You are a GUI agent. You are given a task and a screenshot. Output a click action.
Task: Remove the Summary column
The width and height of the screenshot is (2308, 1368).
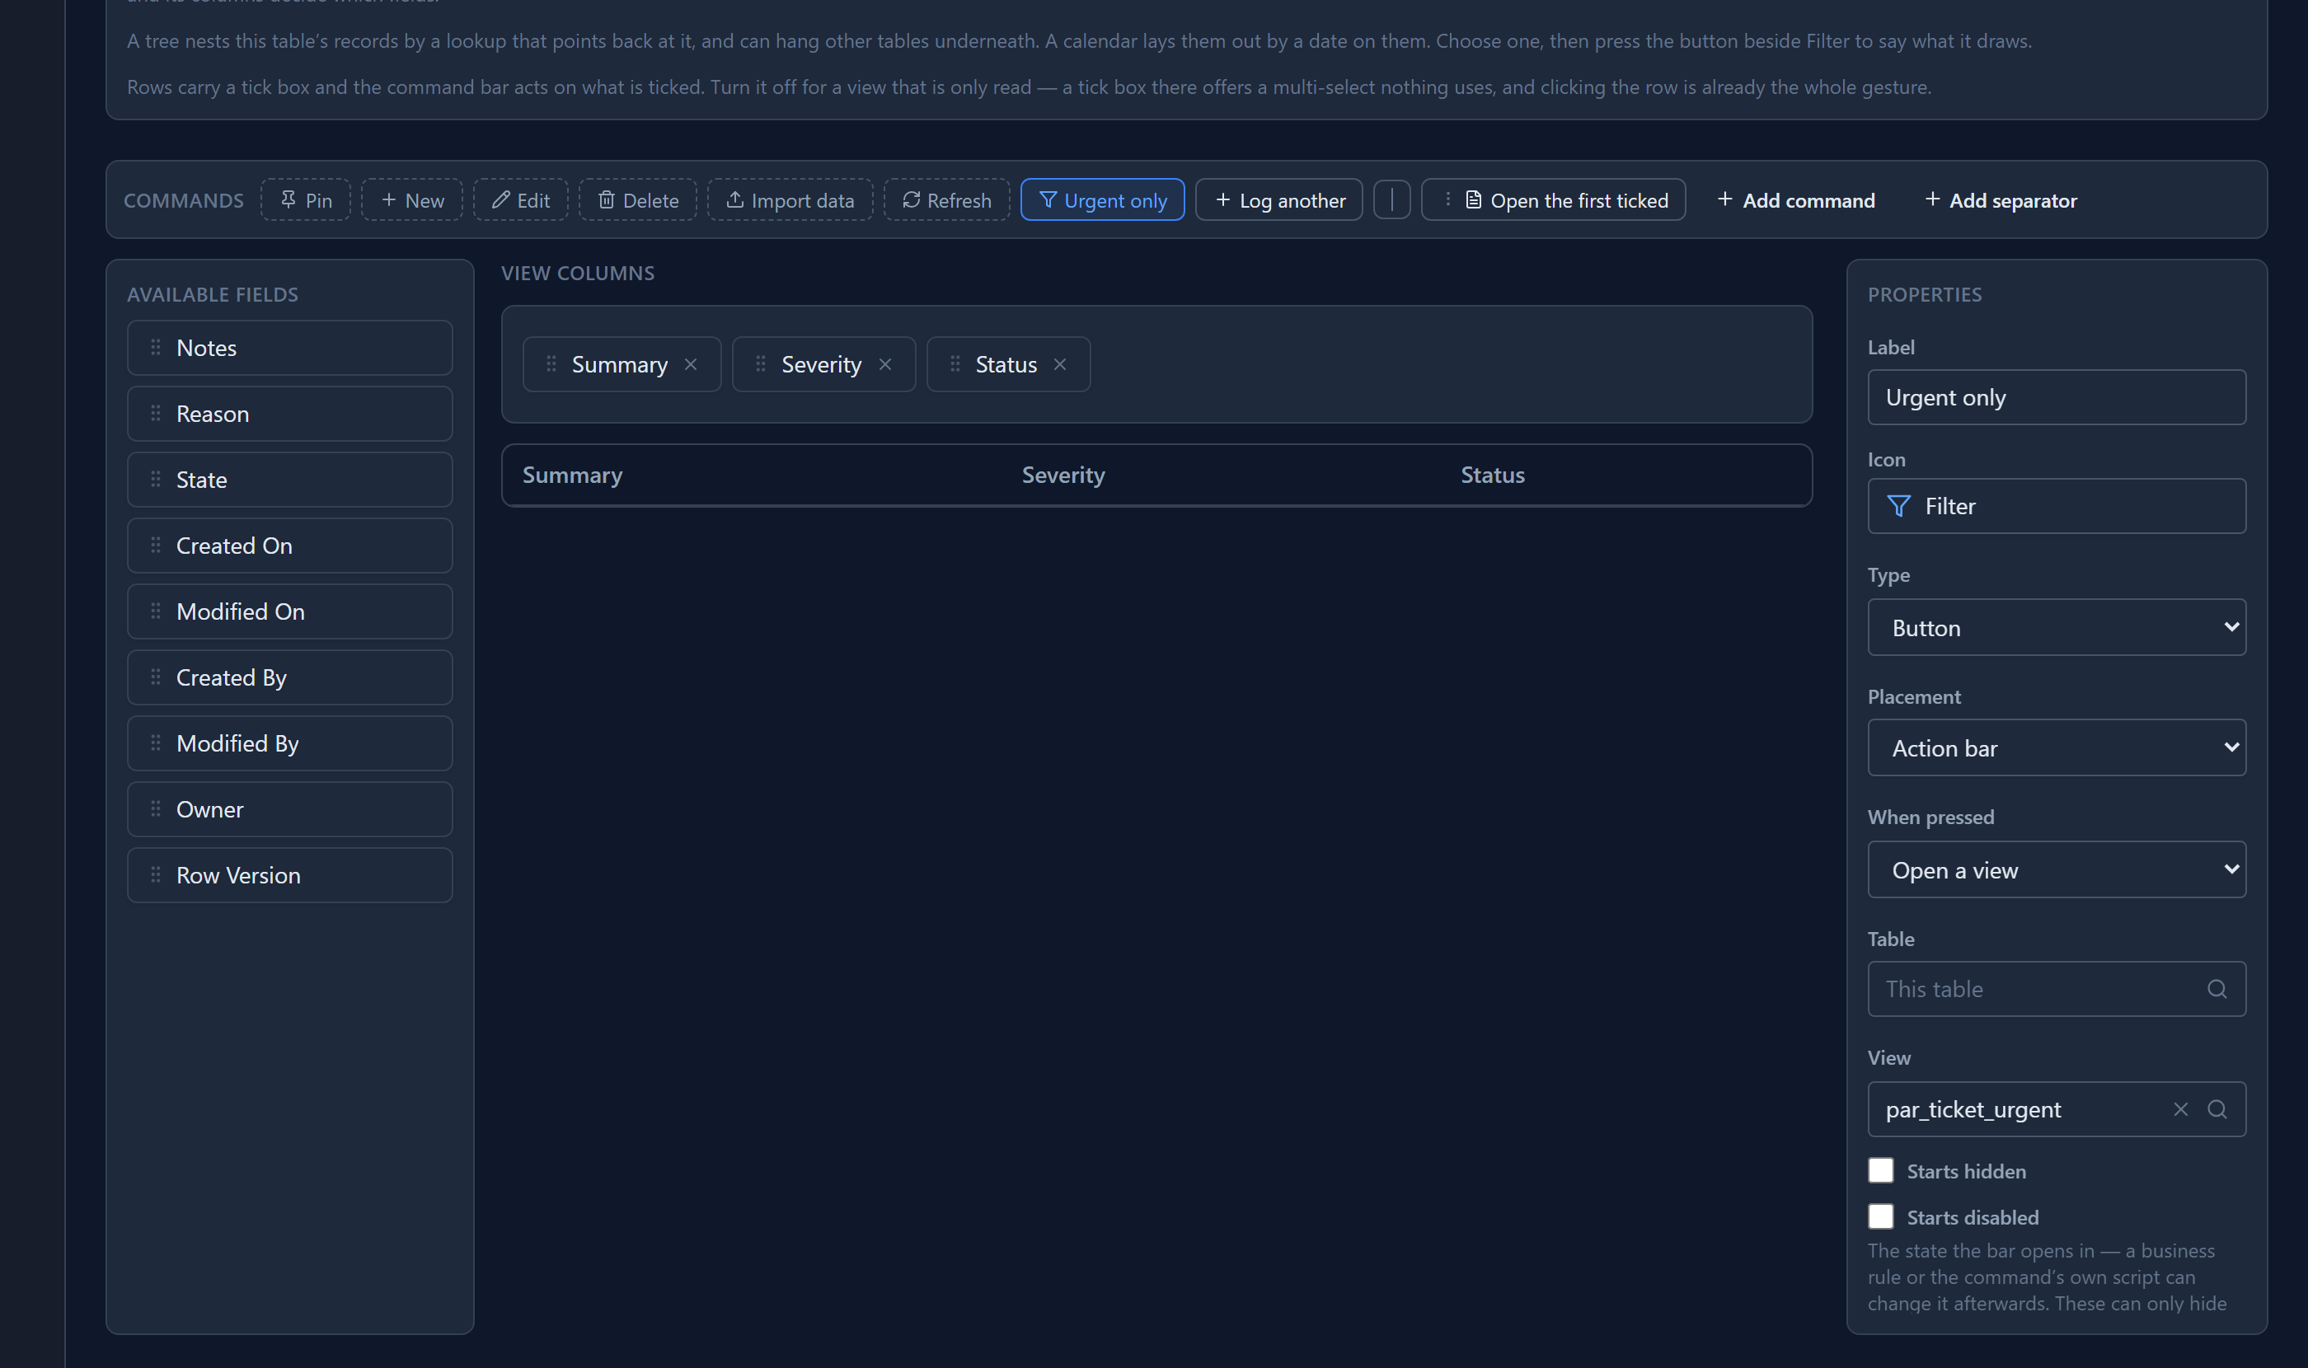pyautogui.click(x=691, y=364)
